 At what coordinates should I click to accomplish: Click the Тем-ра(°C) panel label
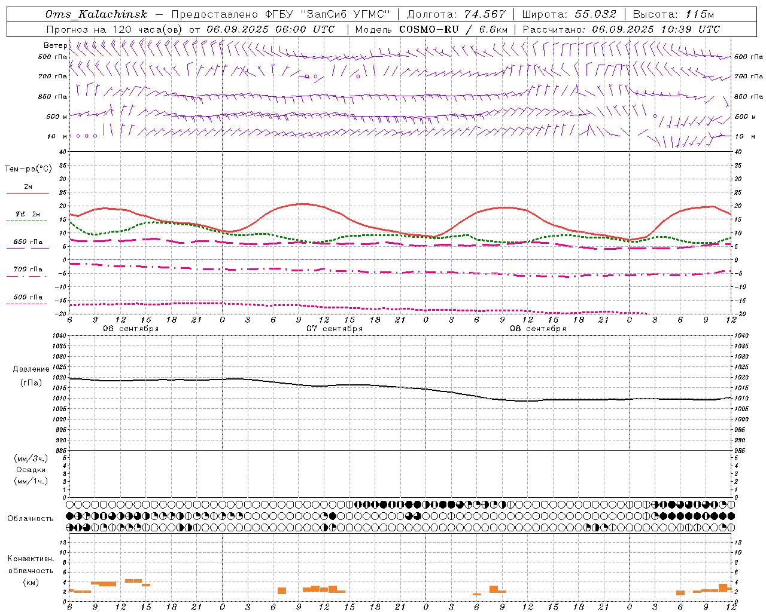[28, 169]
